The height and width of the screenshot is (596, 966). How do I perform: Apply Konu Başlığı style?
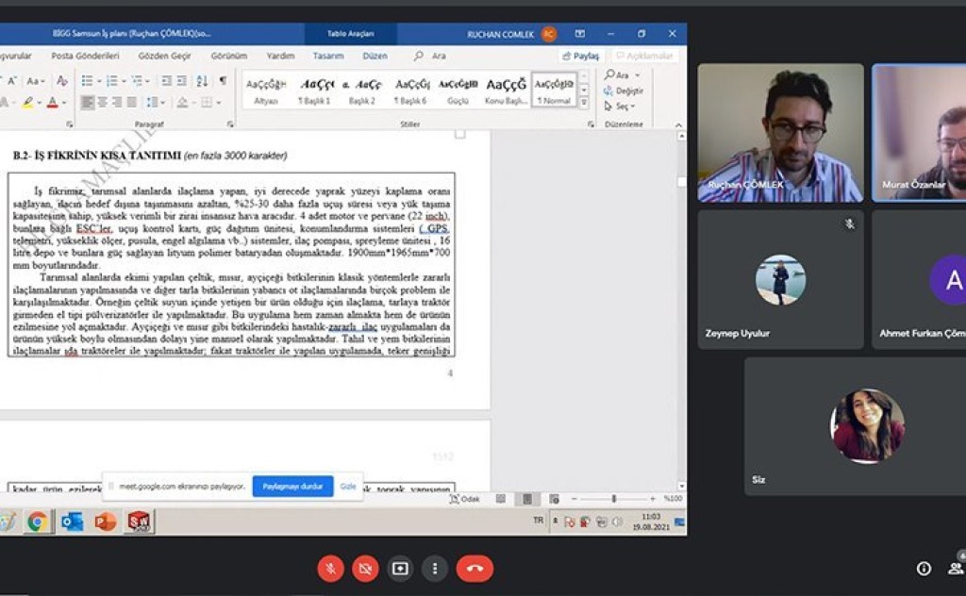(506, 91)
